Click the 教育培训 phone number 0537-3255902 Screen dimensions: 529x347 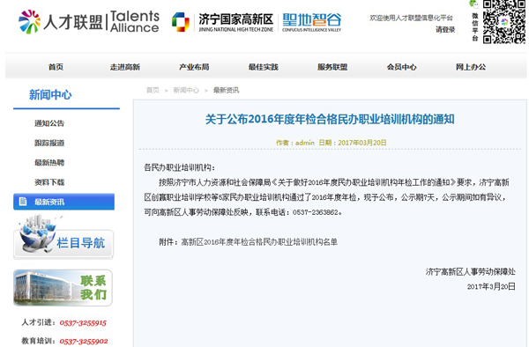pos(84,341)
